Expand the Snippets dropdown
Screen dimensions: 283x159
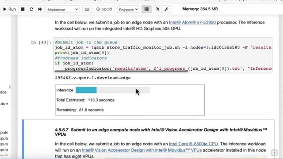[128, 10]
